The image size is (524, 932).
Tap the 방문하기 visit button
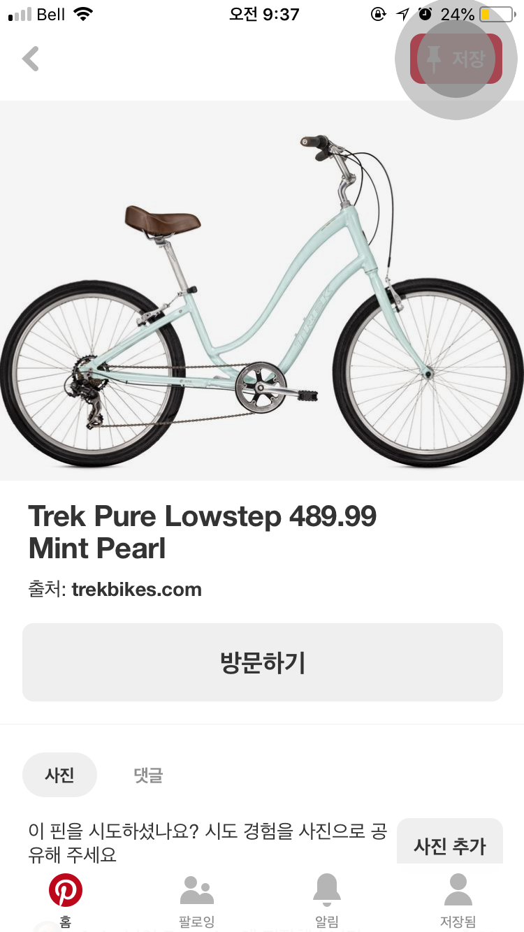(263, 662)
